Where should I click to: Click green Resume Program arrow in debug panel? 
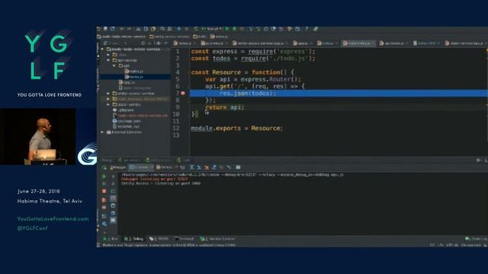(x=104, y=177)
